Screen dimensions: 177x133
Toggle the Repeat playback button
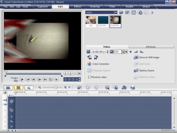[51, 79]
